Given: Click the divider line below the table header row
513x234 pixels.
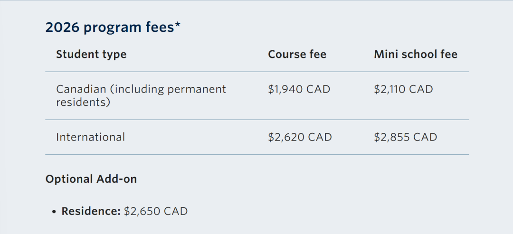Looking at the screenshot, I should click(257, 72).
